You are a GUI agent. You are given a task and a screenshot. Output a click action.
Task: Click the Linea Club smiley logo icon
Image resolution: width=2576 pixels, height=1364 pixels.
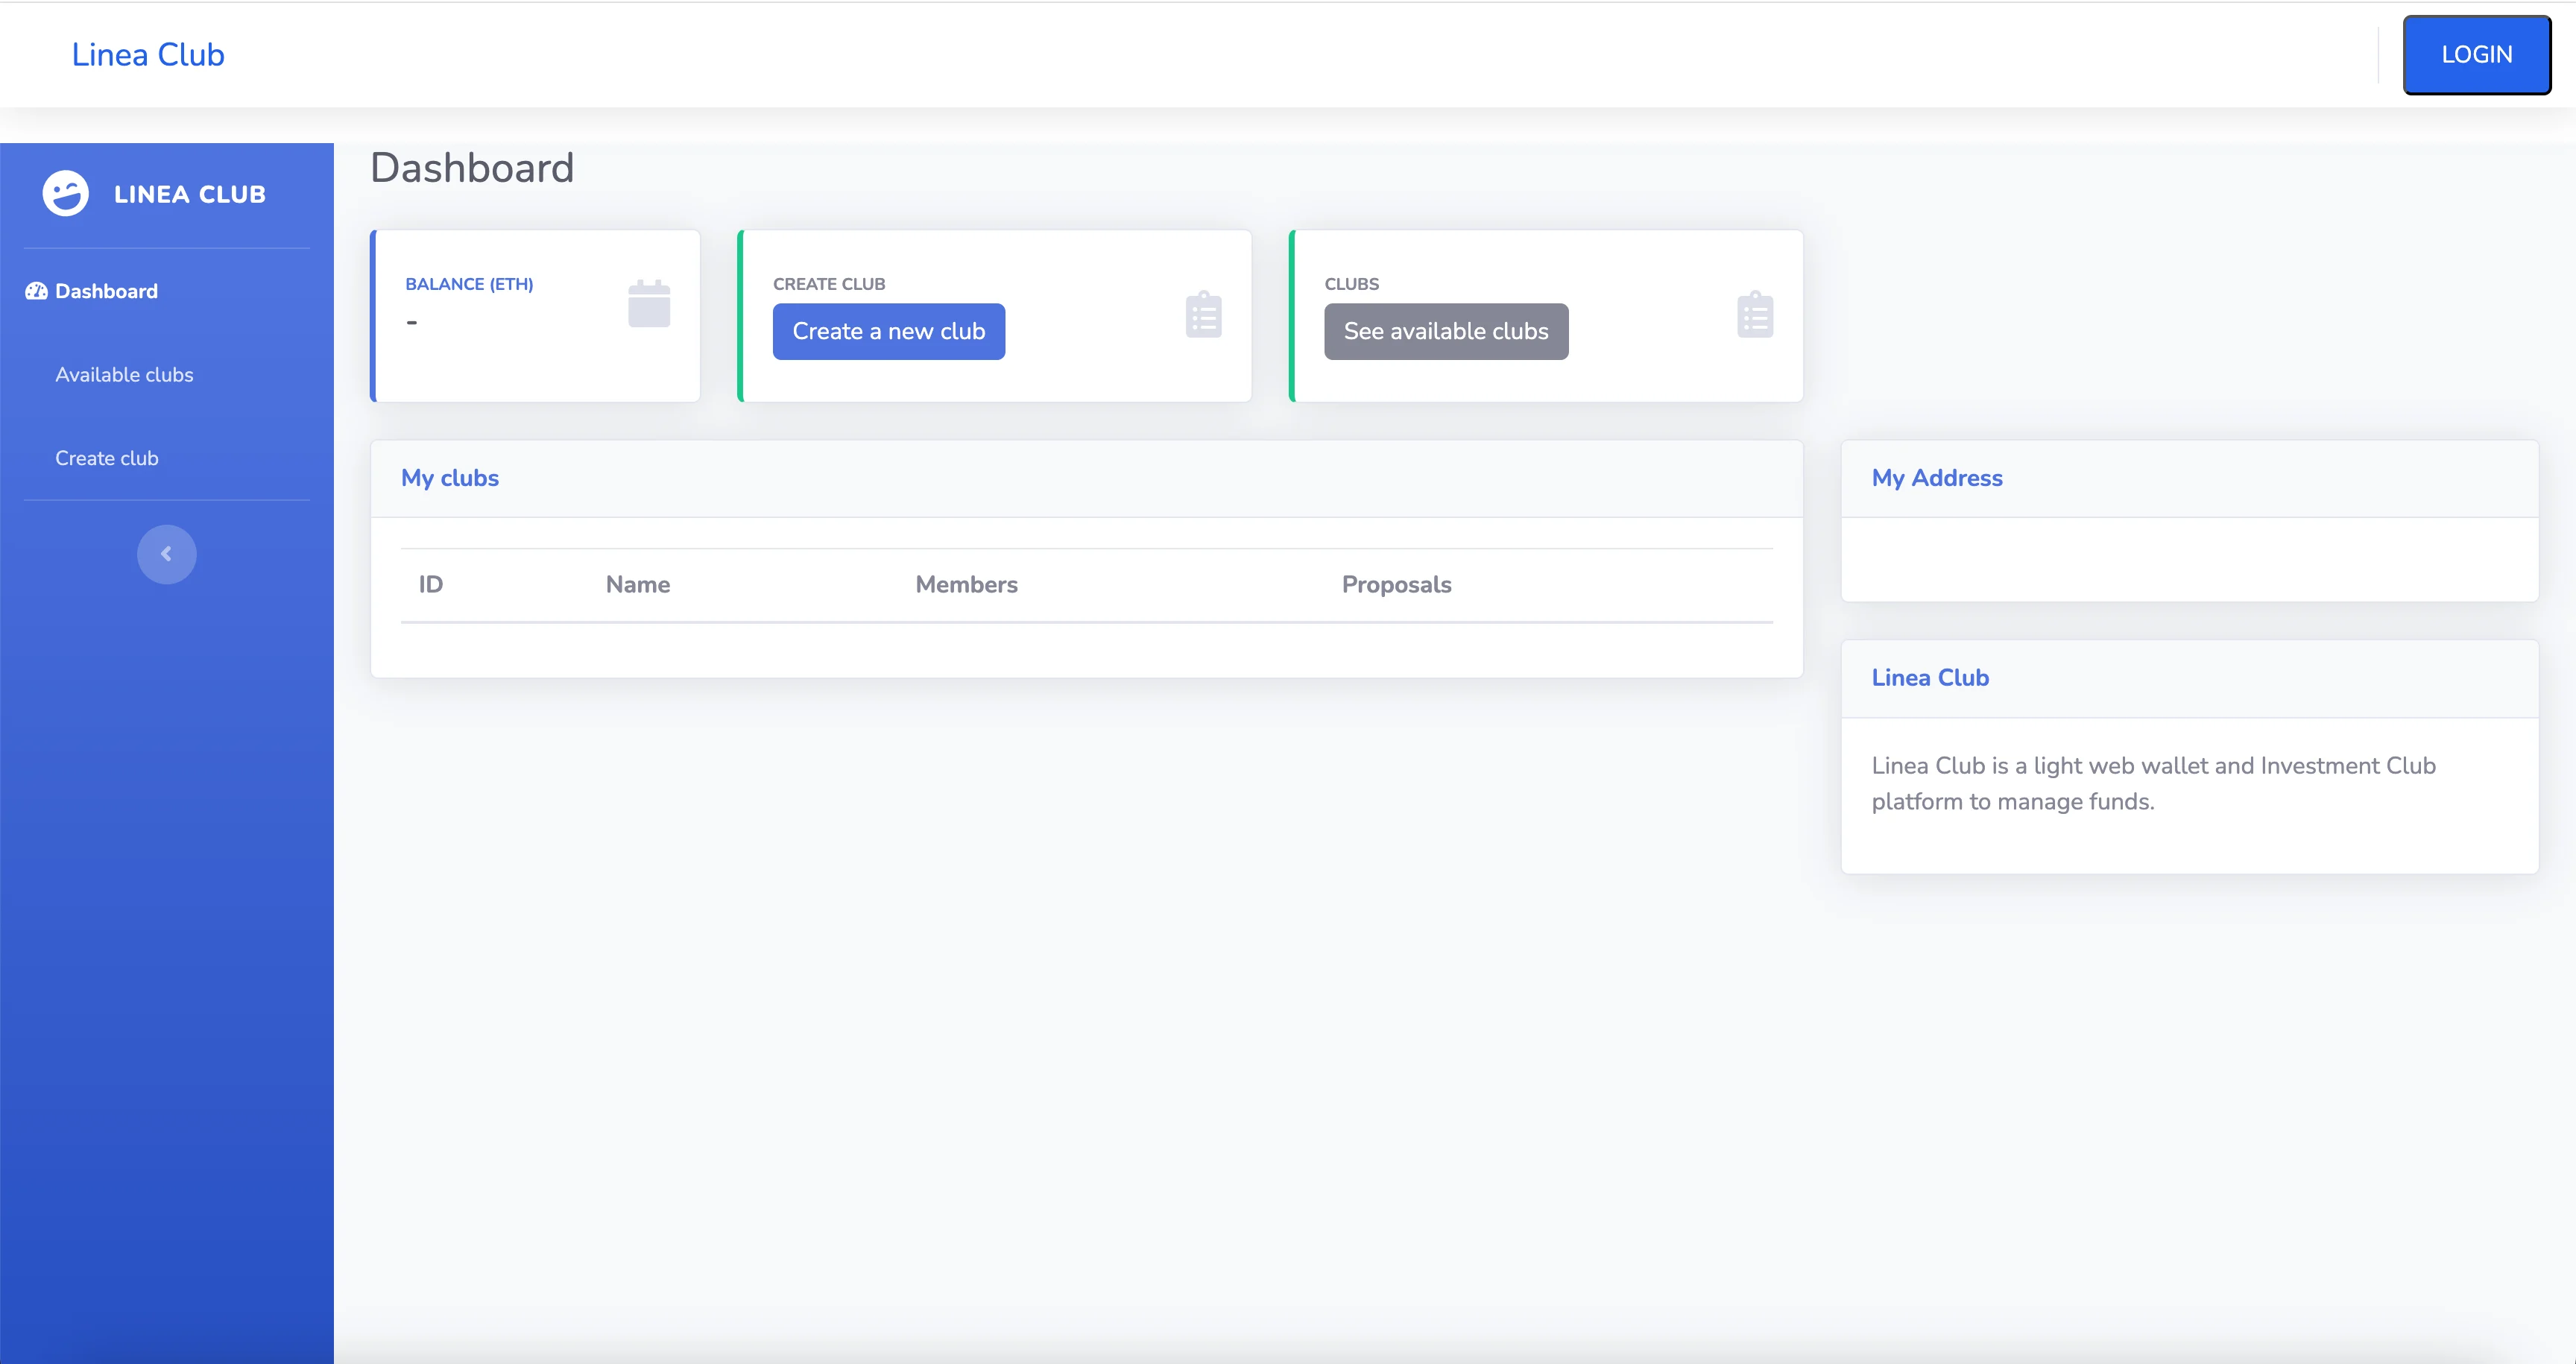[66, 194]
